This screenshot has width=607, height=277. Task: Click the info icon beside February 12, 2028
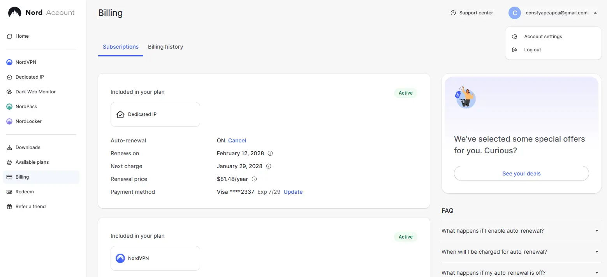pyautogui.click(x=270, y=153)
